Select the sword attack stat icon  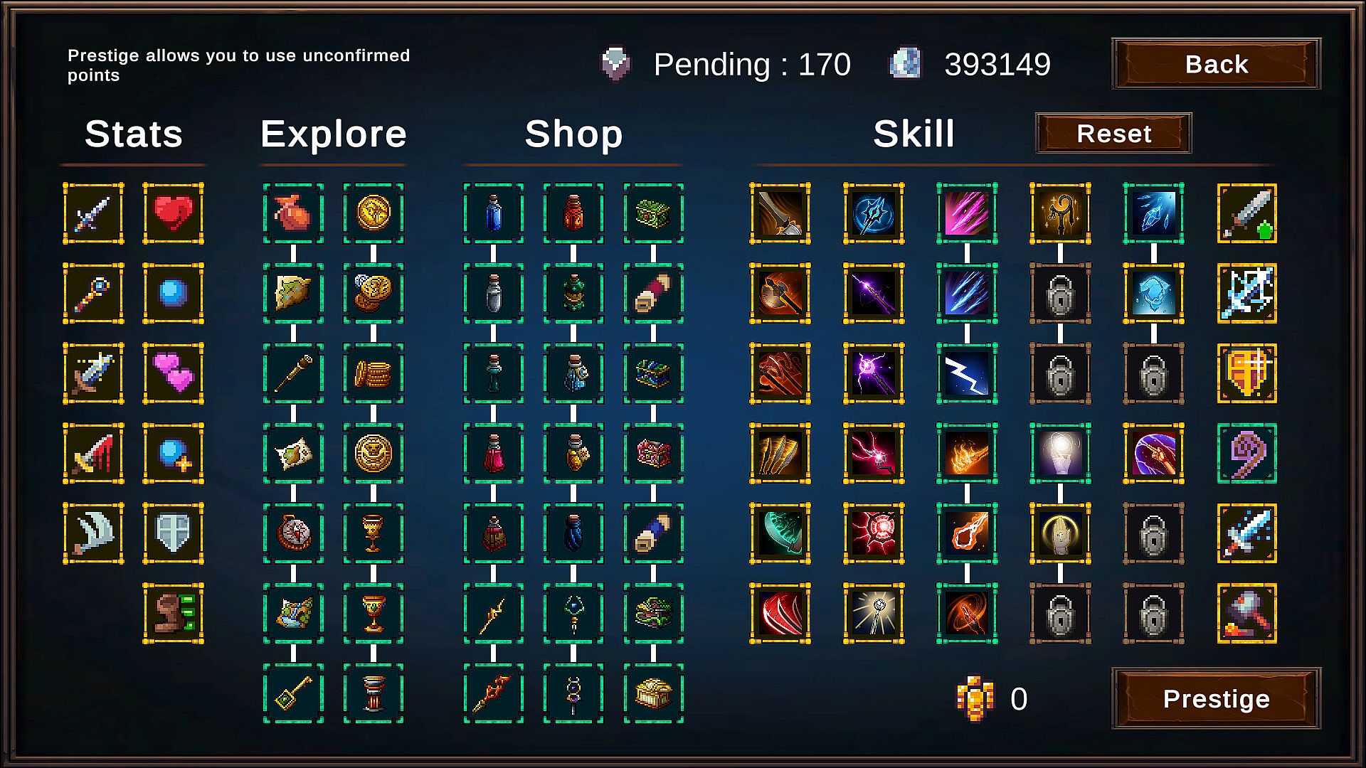coord(93,213)
